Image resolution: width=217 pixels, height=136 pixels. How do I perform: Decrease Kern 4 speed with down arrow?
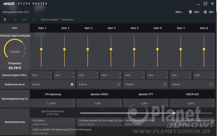(120, 77)
